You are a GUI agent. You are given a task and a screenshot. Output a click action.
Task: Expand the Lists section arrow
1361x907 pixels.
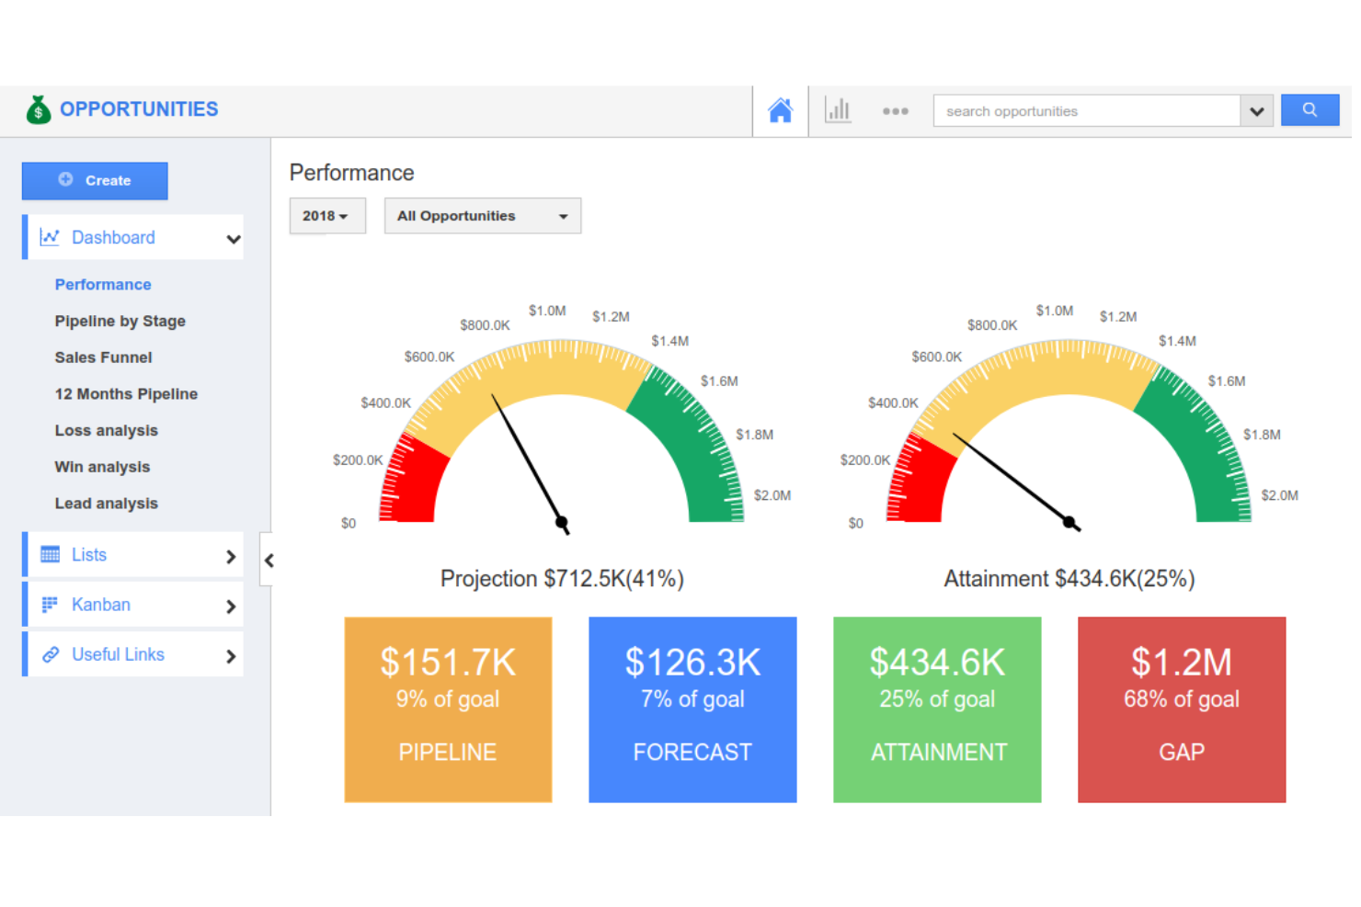pyautogui.click(x=231, y=556)
